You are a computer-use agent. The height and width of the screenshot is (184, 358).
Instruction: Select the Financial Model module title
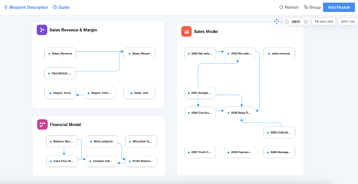(65, 125)
